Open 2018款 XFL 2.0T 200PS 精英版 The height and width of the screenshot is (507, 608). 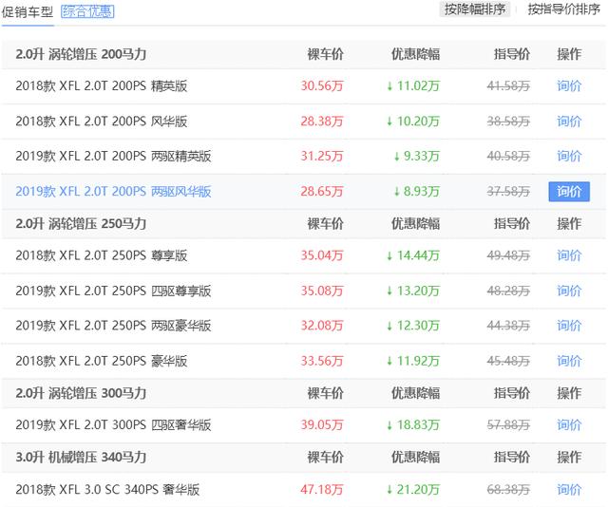click(x=102, y=85)
